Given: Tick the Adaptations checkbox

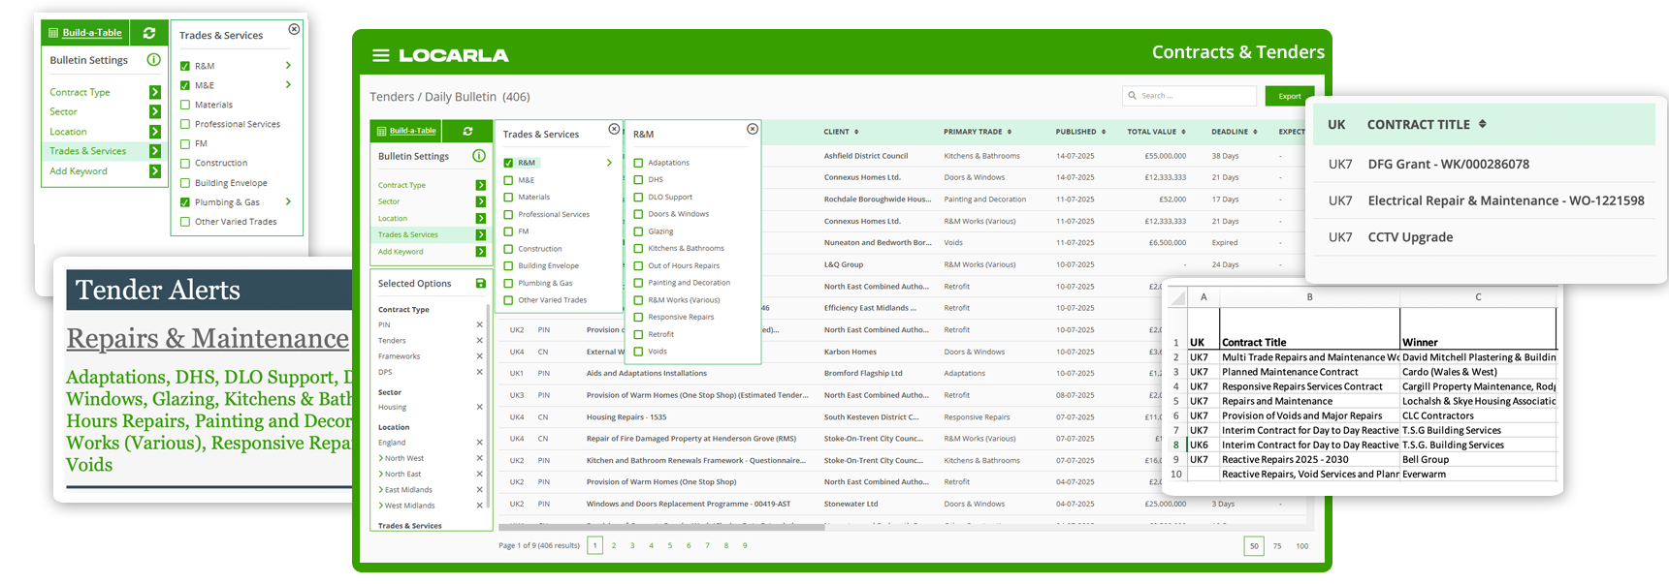Looking at the screenshot, I should coord(638,163).
